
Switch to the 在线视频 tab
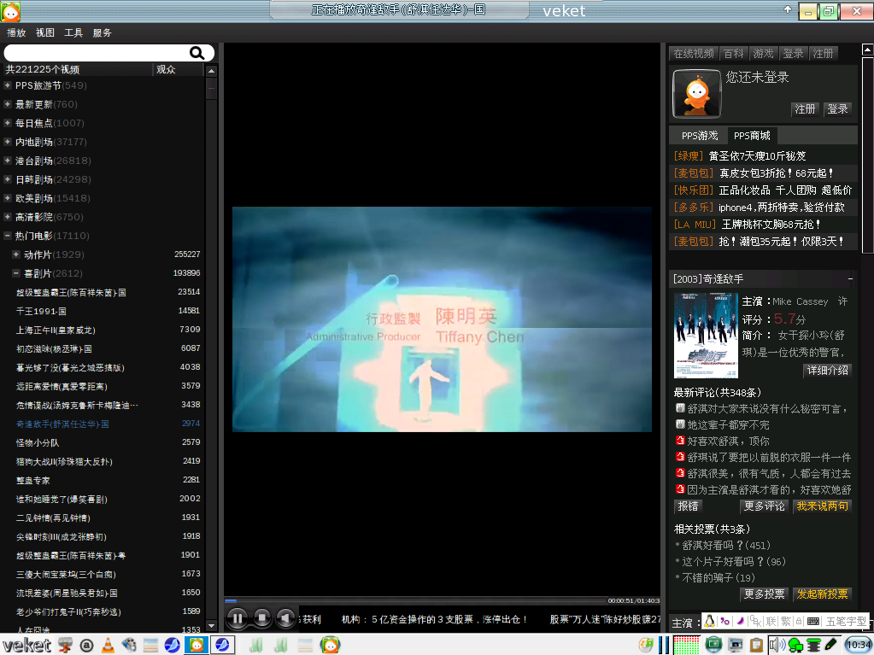(x=694, y=54)
